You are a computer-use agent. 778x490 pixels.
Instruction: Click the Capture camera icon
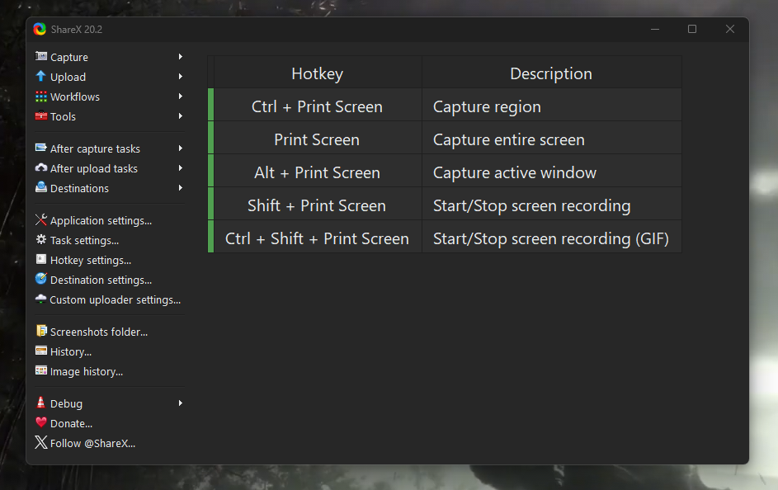pos(41,57)
